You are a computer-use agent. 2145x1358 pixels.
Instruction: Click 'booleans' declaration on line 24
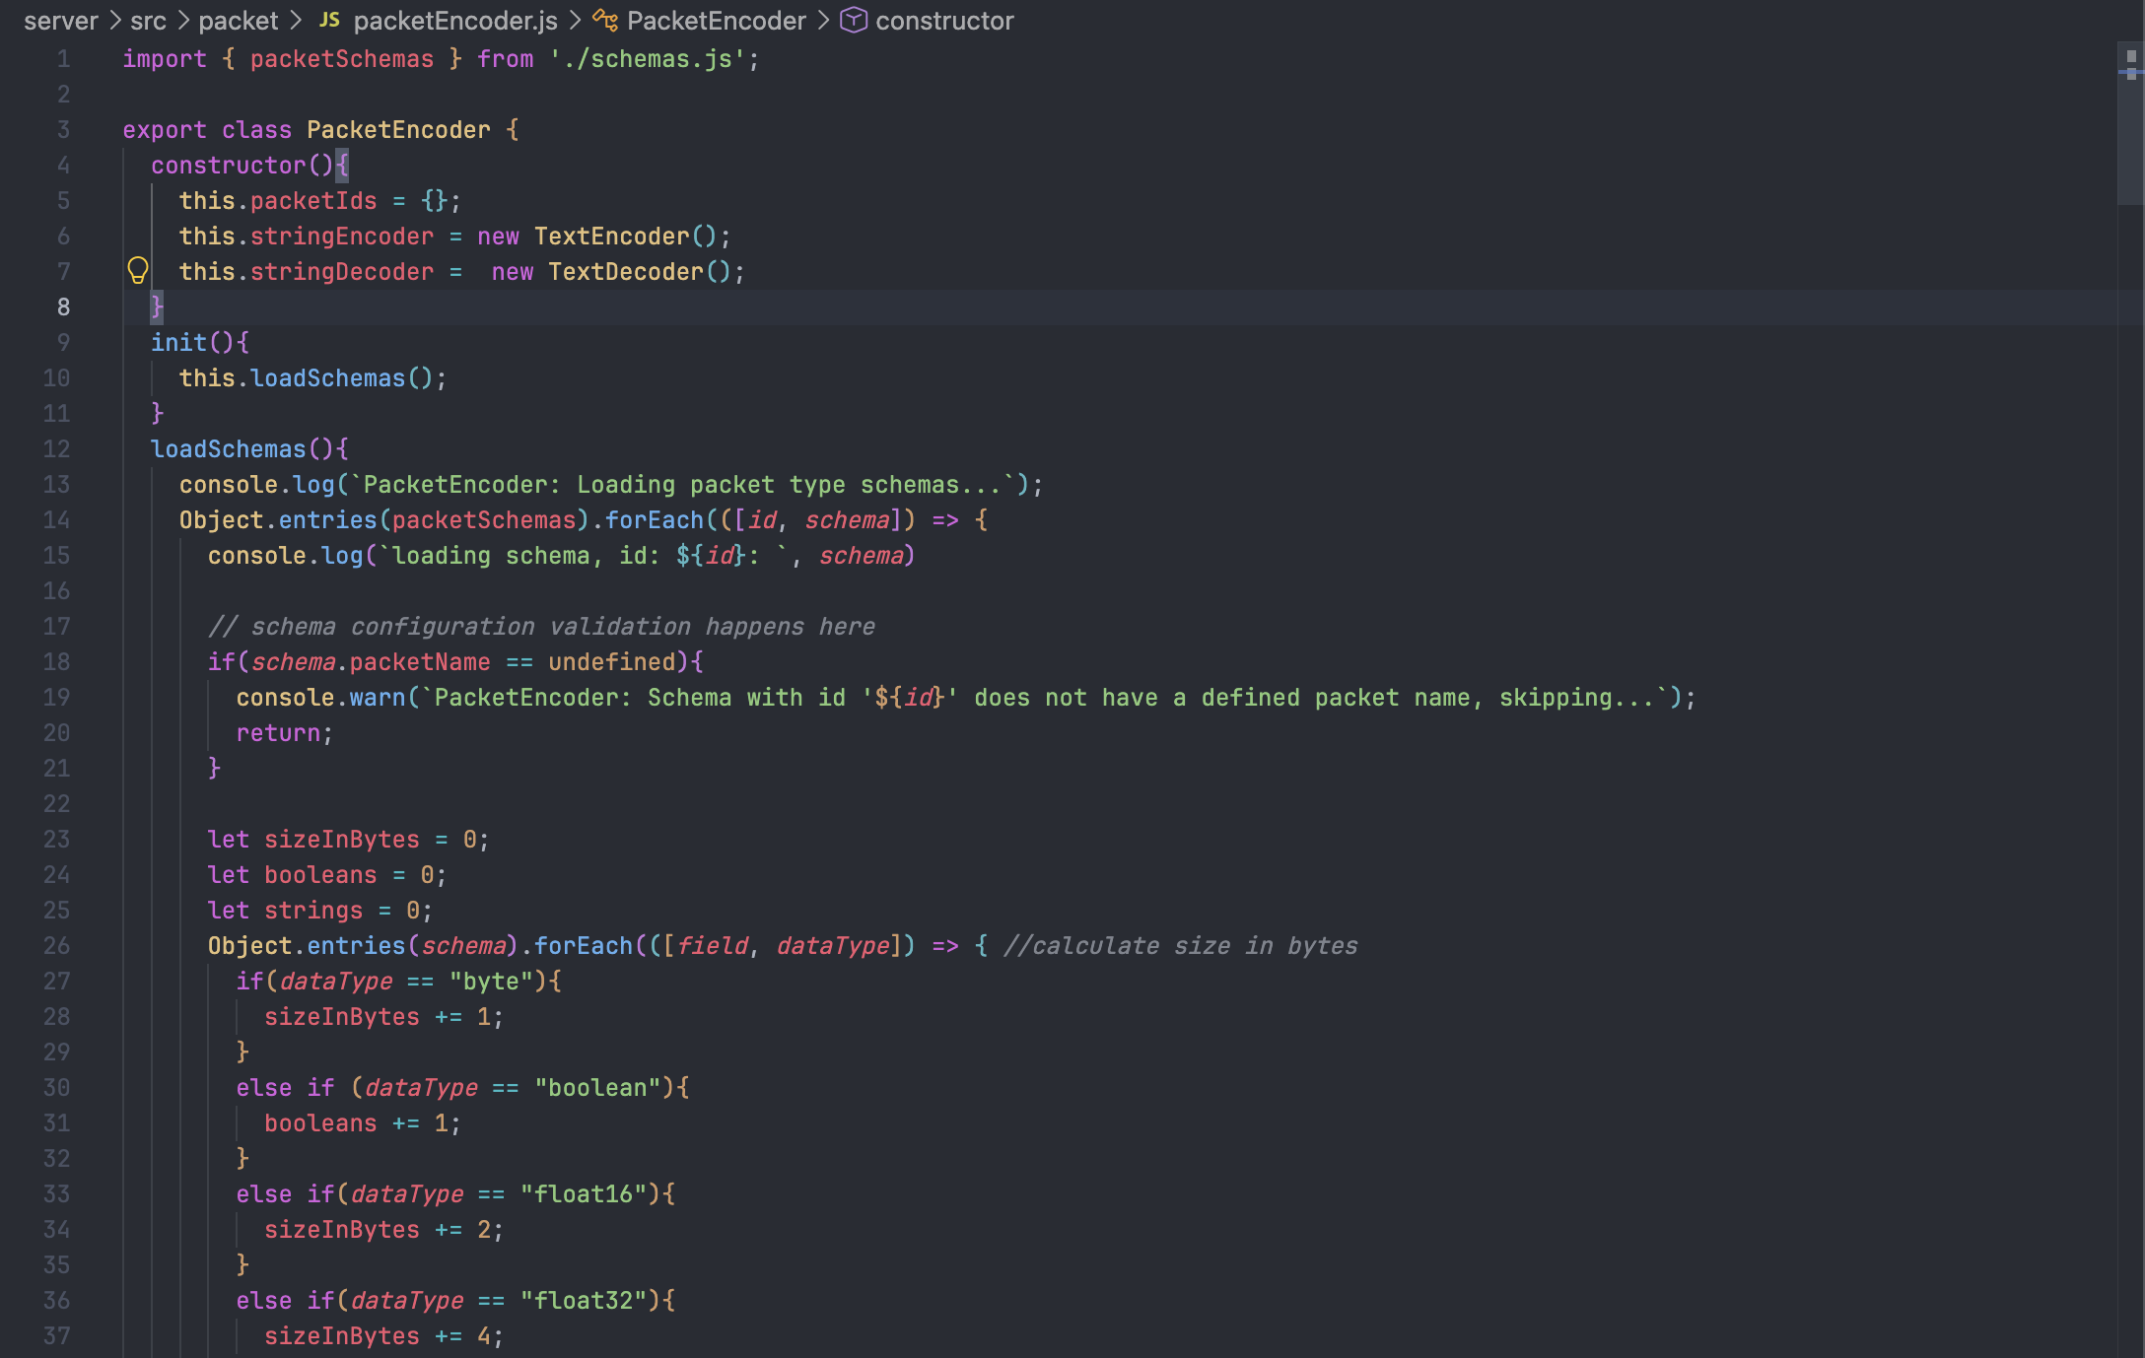(320, 875)
